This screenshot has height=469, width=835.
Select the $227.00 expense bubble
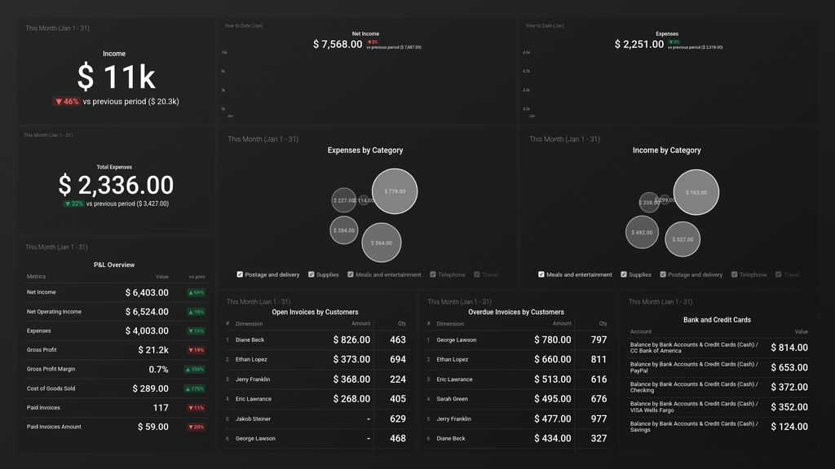tap(343, 200)
